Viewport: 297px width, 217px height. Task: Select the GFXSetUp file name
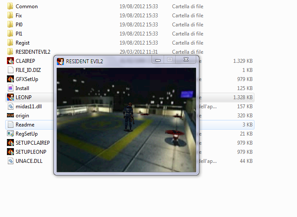pos(27,79)
